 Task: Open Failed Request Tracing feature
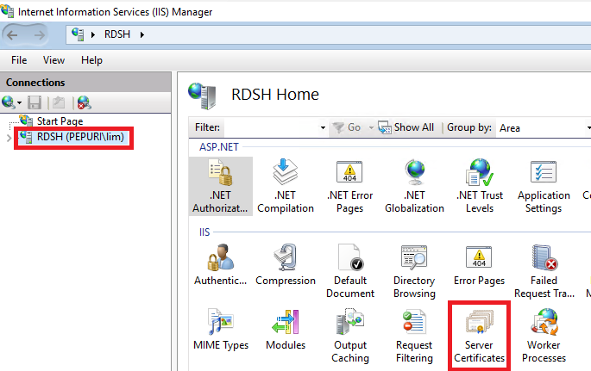(x=544, y=271)
